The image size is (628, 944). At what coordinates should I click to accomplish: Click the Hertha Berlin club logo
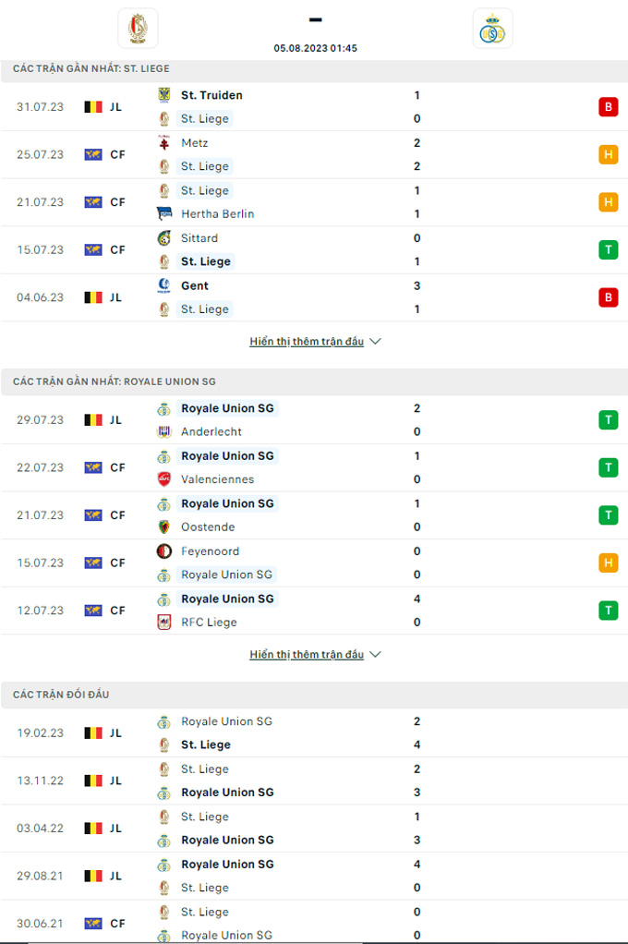[x=164, y=213]
